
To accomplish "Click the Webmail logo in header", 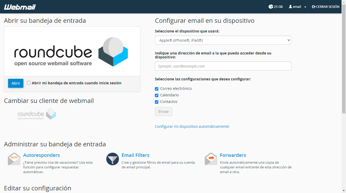I will (x=20, y=7).
